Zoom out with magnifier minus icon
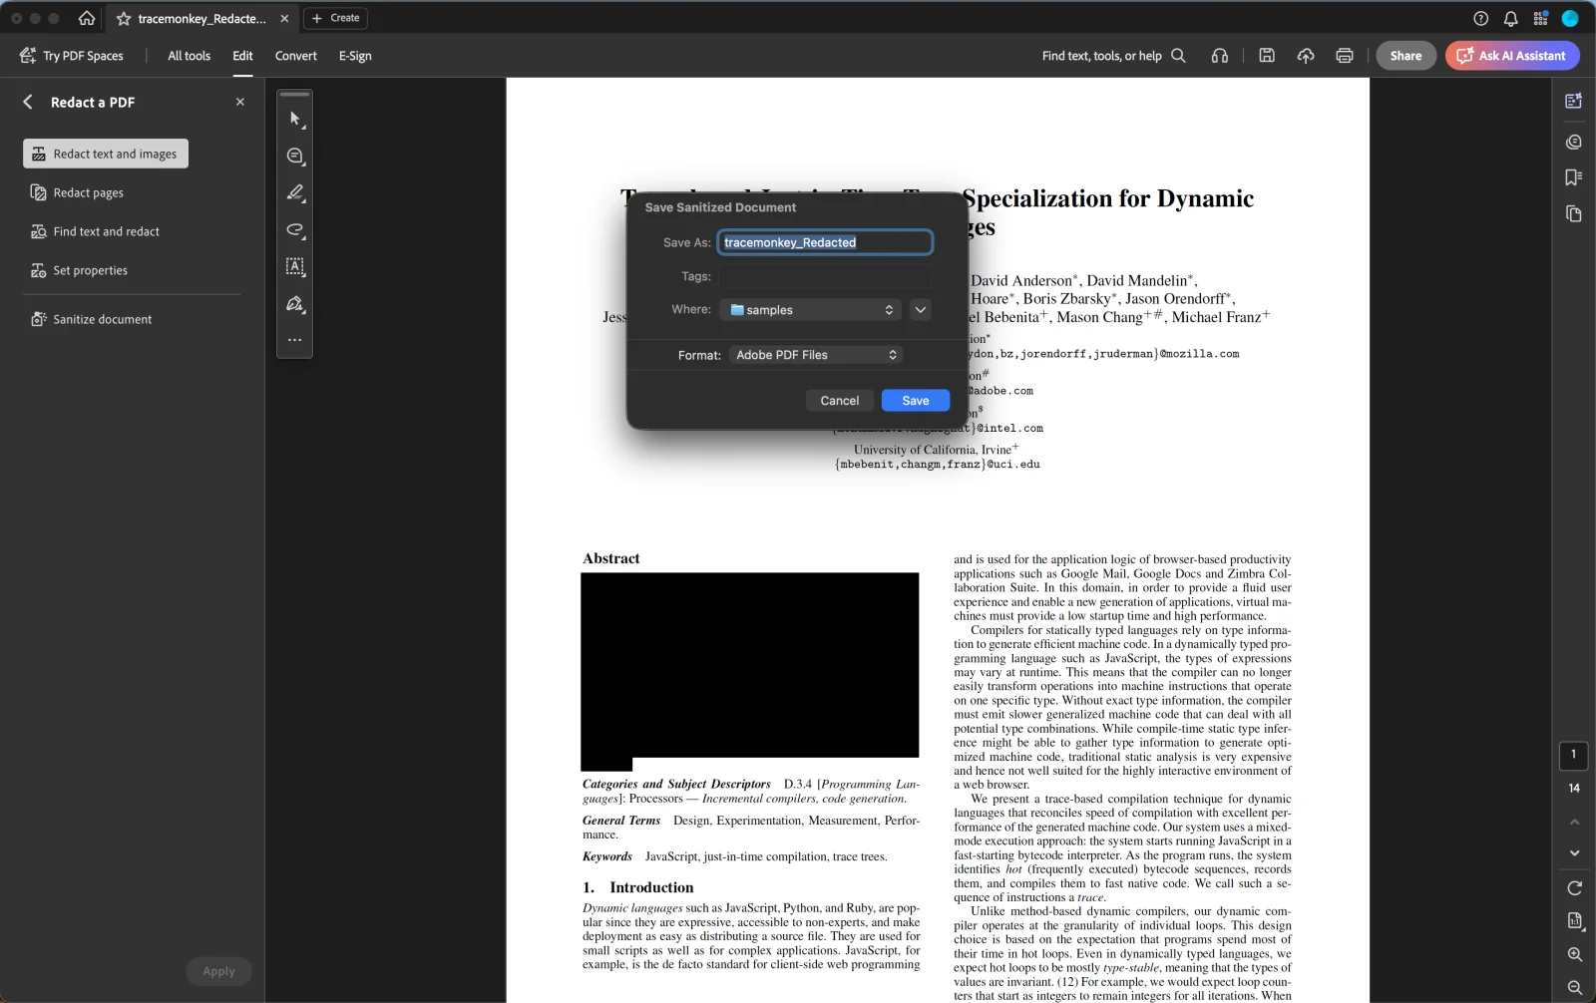Image resolution: width=1596 pixels, height=1003 pixels. click(x=1574, y=987)
